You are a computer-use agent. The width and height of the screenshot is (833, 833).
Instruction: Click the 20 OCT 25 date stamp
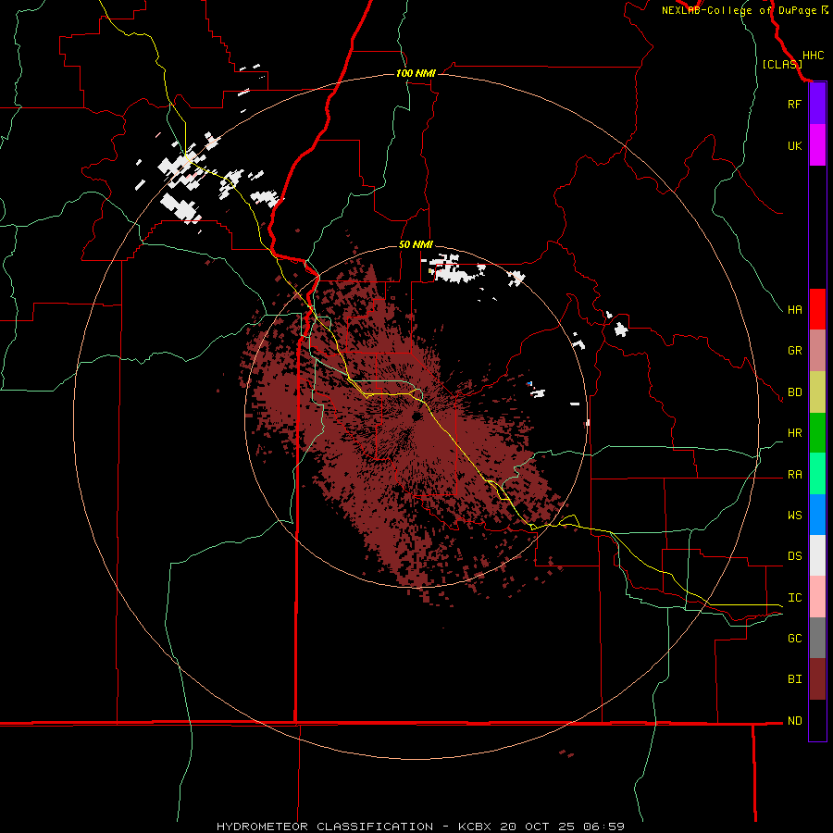tap(540, 827)
